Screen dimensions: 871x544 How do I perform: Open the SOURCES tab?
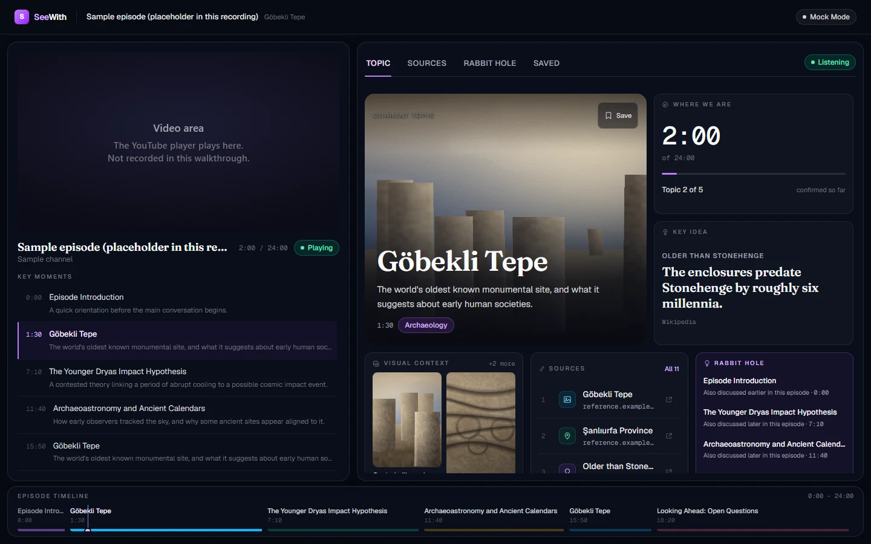(427, 63)
